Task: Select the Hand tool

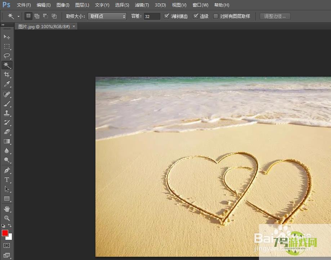Action: click(7, 209)
